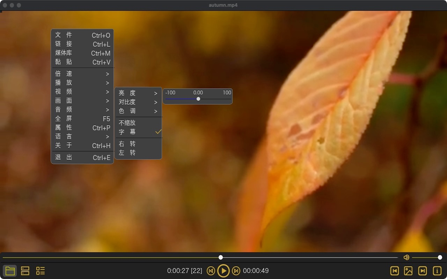Choose 链接 Ctrl+L menu entry
This screenshot has width=447, height=279.
(82, 44)
